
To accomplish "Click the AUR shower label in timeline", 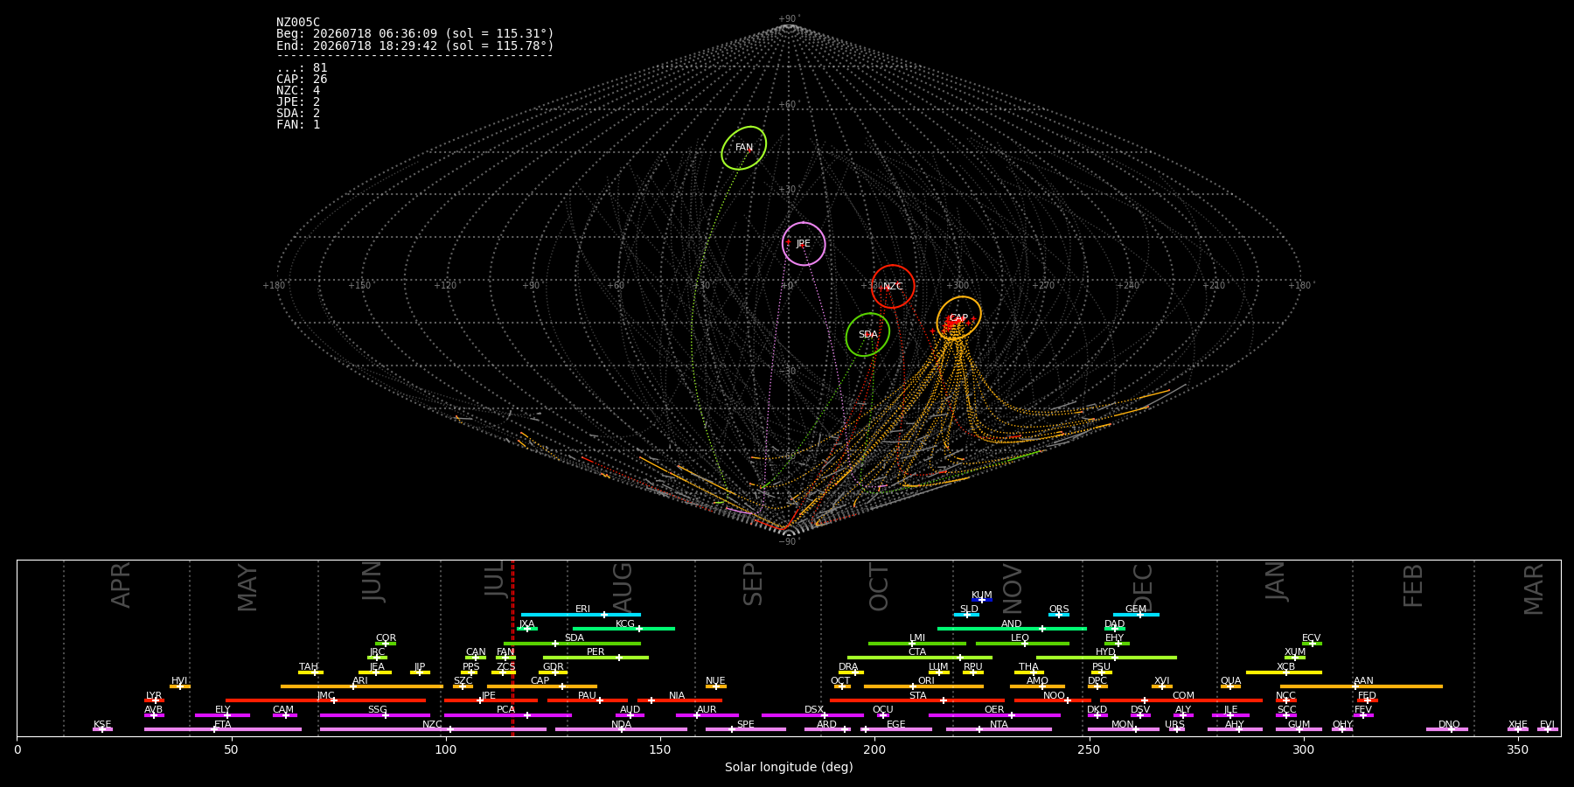I will tap(707, 710).
